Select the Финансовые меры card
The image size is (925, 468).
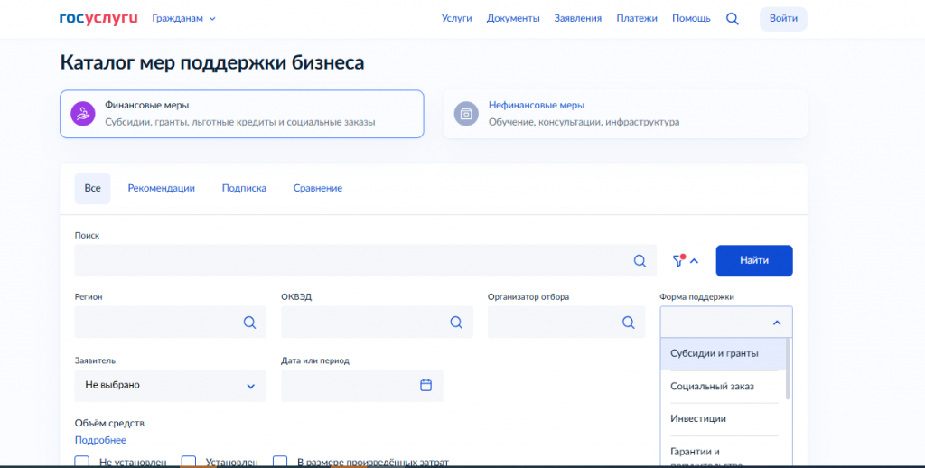(x=242, y=114)
